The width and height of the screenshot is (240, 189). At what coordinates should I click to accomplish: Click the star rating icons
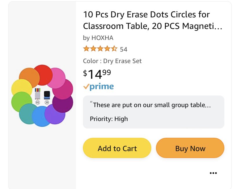100,49
